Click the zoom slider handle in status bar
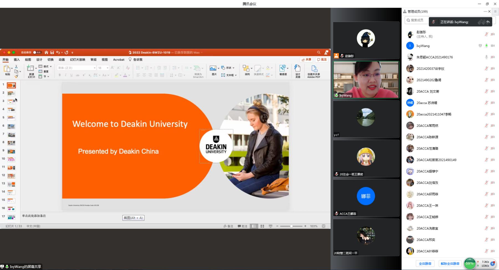 coord(291,226)
